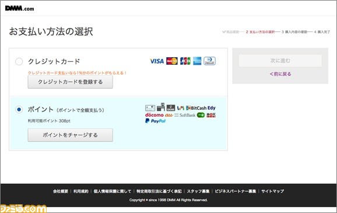
Task: Click the クレジットカード option label
Action: (x=54, y=61)
